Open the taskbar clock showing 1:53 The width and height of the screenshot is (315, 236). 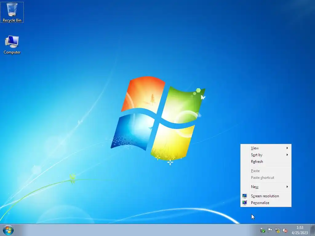coord(300,230)
